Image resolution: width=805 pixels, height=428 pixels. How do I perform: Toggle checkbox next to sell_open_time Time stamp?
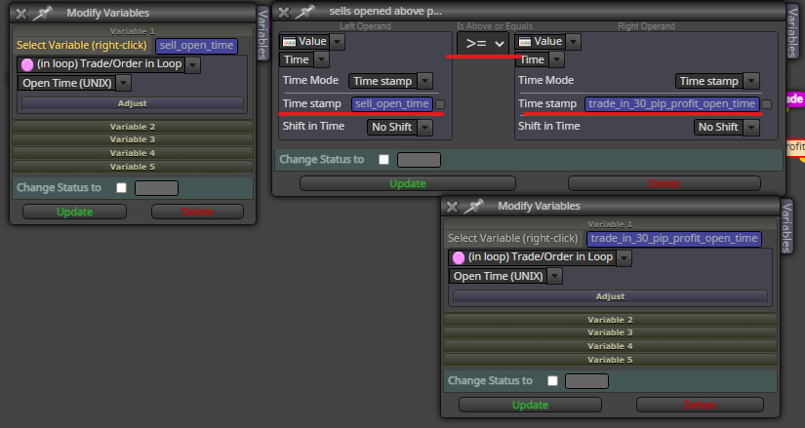440,104
